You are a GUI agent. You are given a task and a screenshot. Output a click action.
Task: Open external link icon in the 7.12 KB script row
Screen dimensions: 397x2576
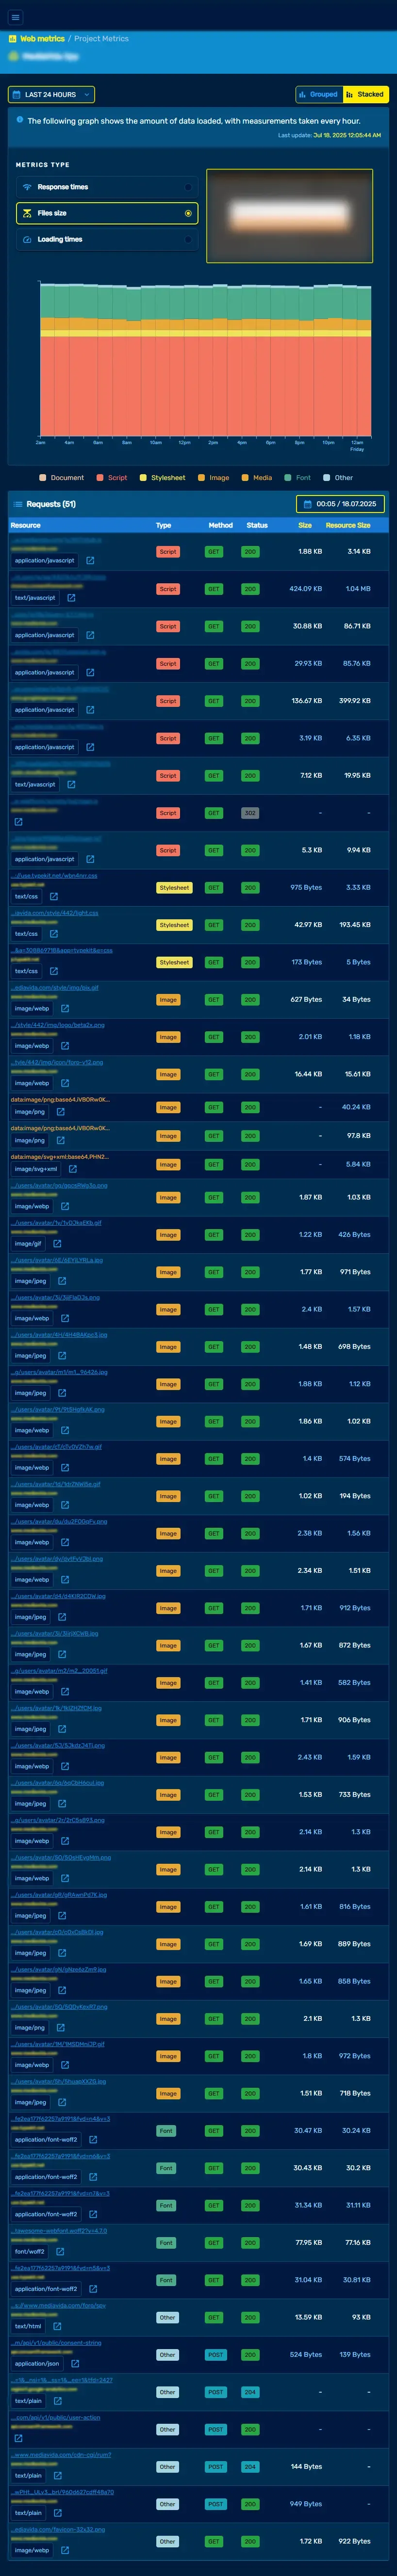[x=71, y=784]
